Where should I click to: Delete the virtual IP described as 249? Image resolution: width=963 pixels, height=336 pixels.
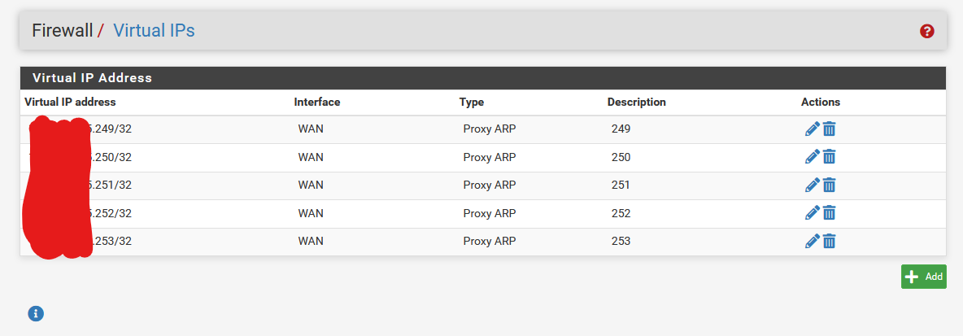[829, 129]
